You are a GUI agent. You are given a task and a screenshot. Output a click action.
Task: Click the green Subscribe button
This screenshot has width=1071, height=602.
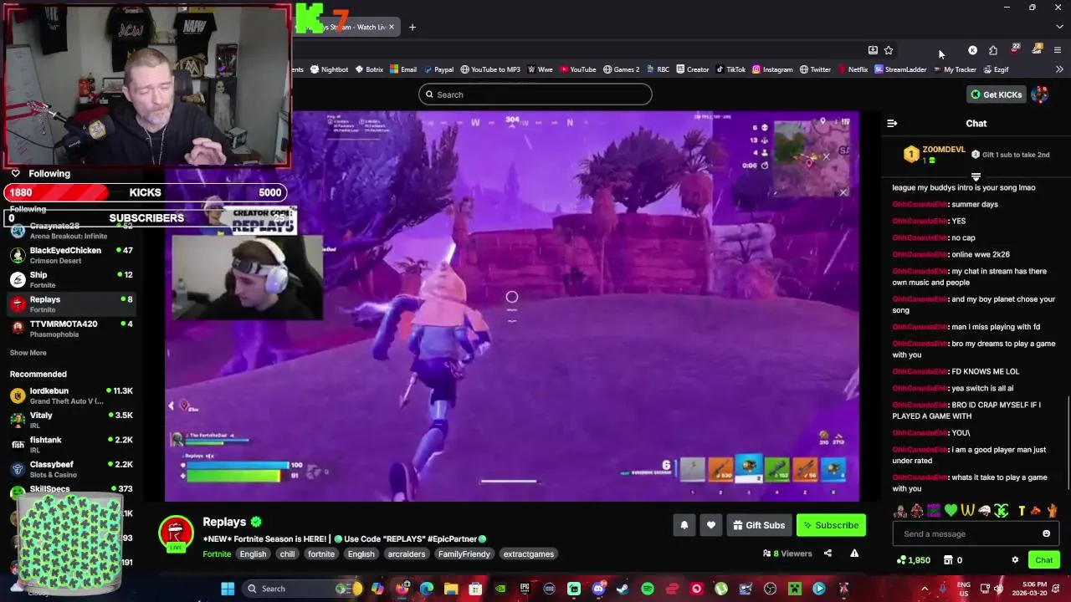click(x=831, y=525)
